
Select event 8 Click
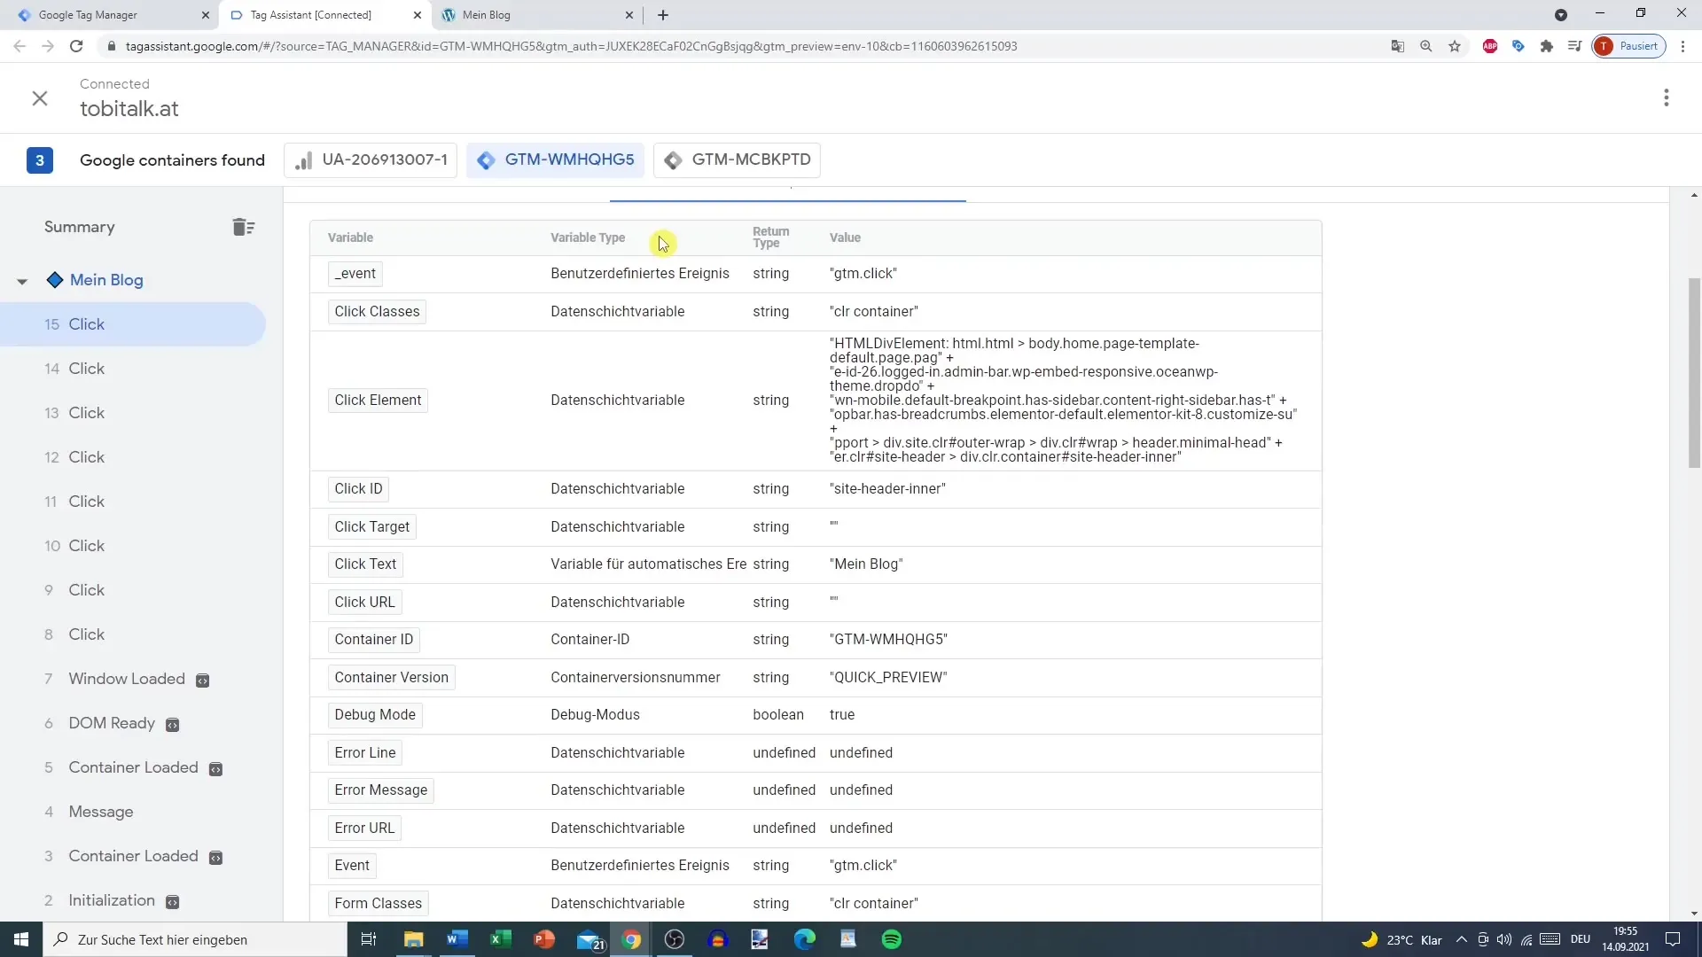point(133,634)
